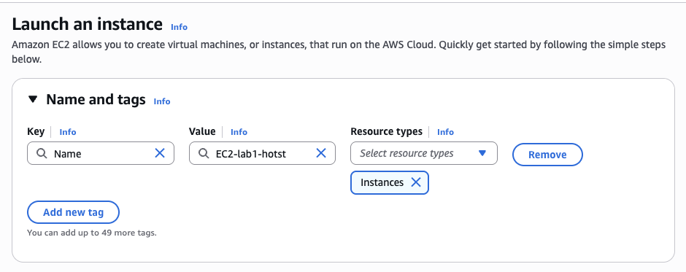This screenshot has height=272, width=686.
Task: Clear the Value field with its X icon
Action: coord(321,153)
